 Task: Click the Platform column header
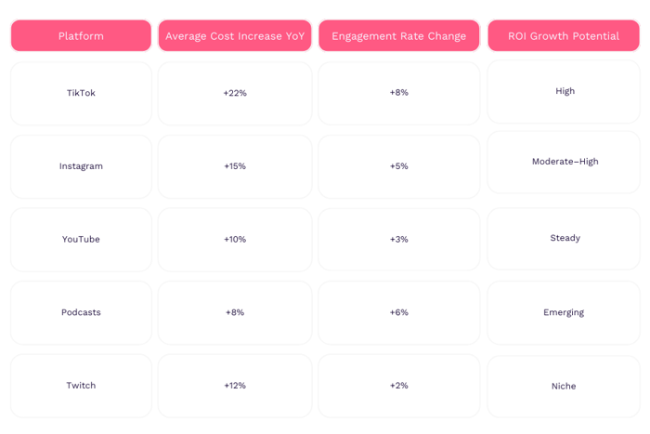pos(81,36)
